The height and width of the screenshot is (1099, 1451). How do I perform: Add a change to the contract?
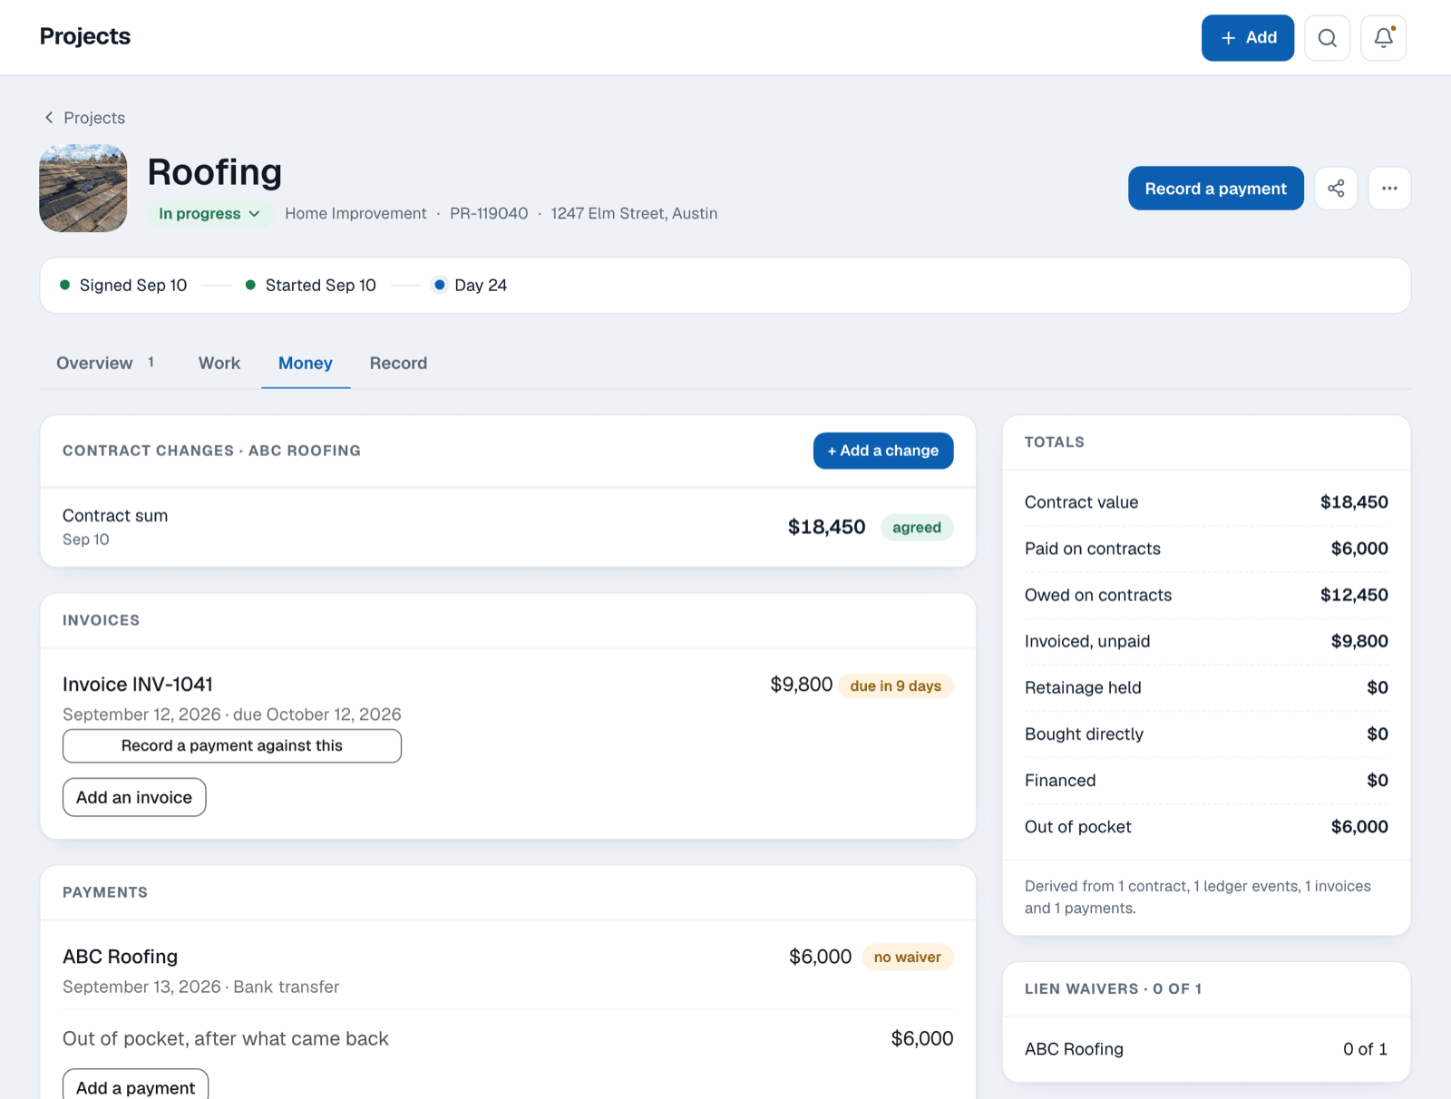tap(883, 451)
